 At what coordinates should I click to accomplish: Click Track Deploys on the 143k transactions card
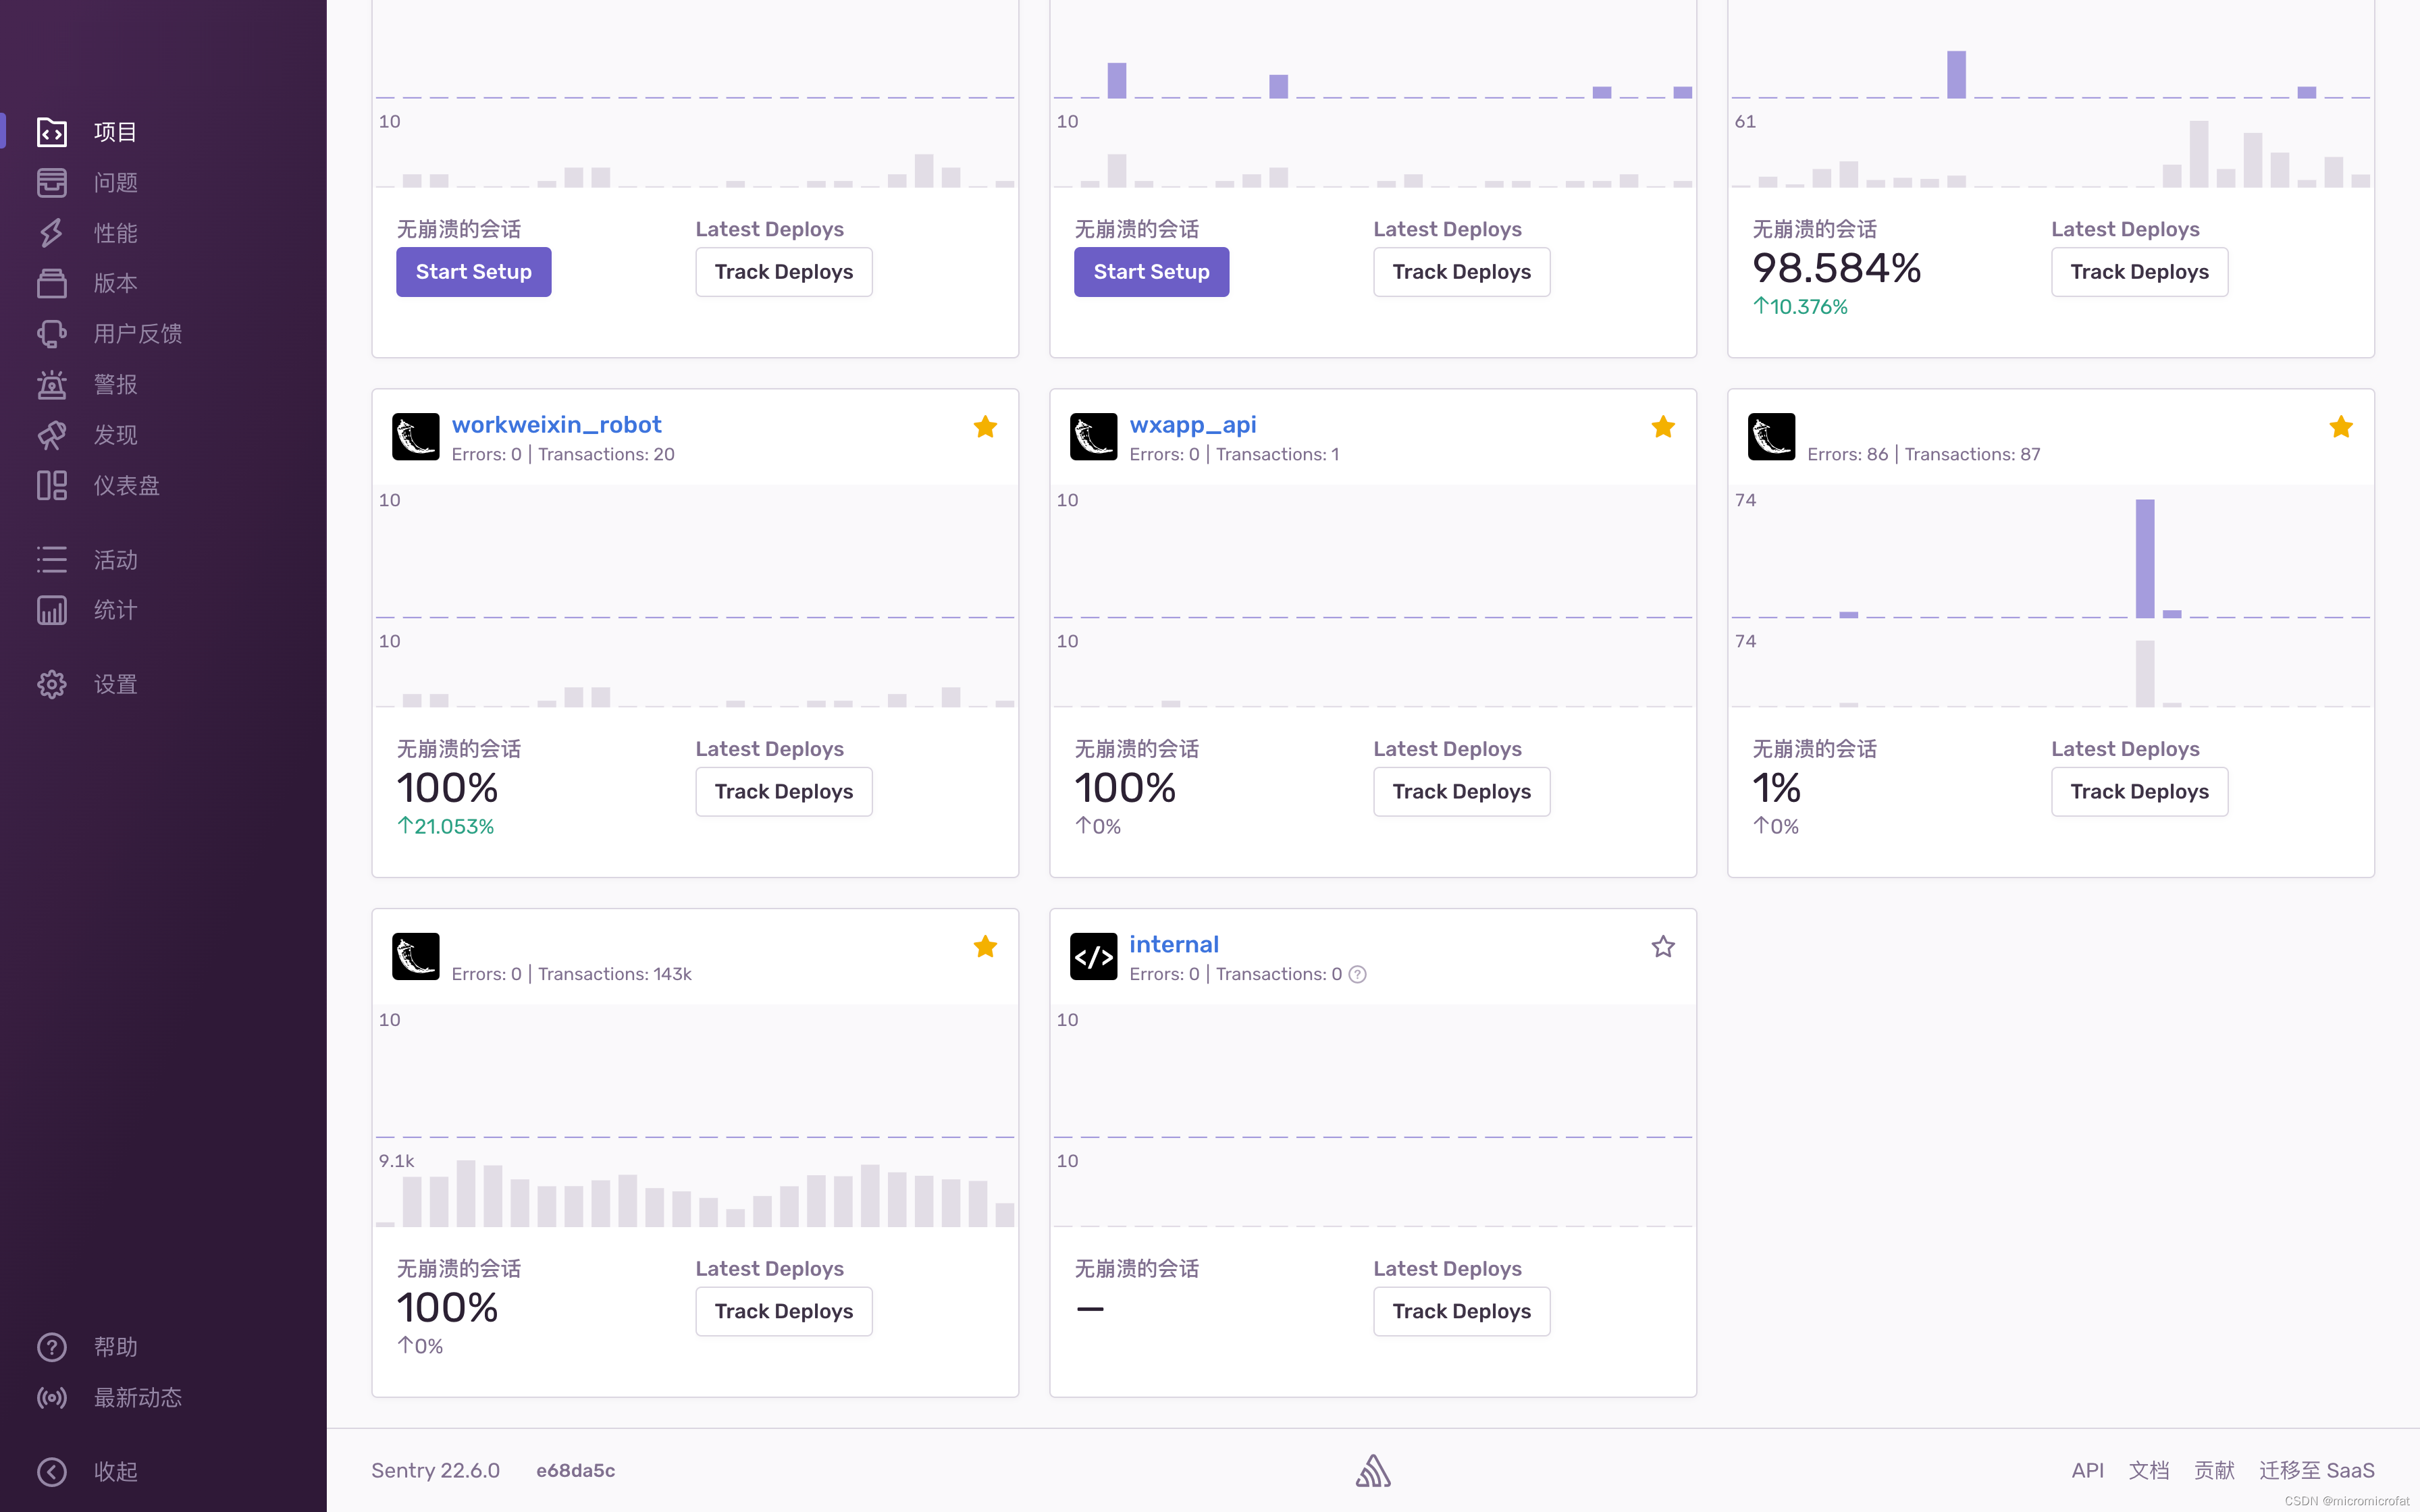[x=784, y=1311]
